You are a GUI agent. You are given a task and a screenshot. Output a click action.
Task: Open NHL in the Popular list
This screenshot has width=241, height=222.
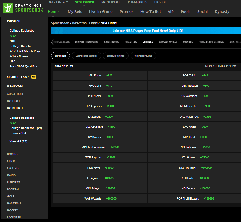click(13, 41)
